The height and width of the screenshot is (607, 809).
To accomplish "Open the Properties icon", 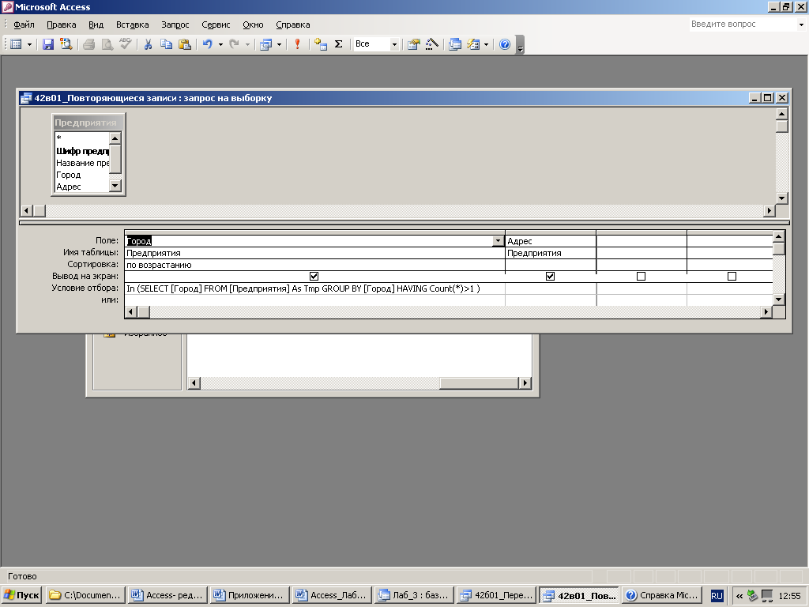I will coord(413,44).
